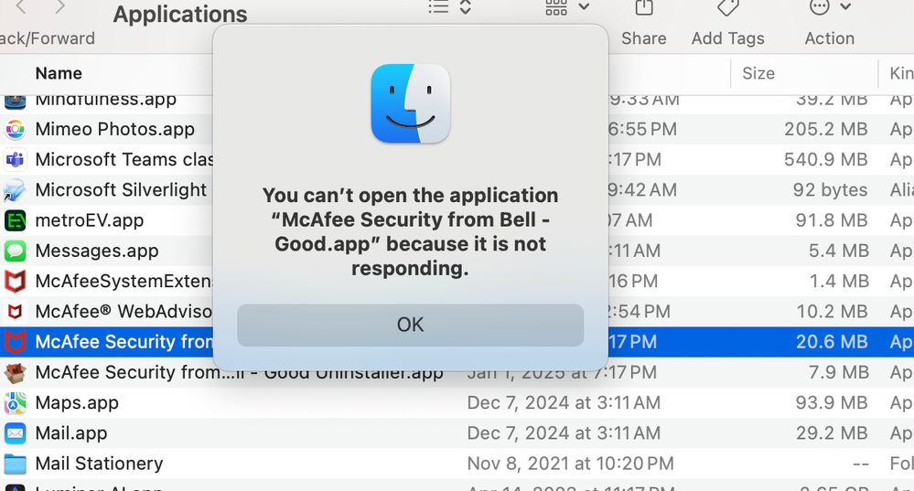
Task: Click the 7.9 MB size value
Action: (x=838, y=372)
